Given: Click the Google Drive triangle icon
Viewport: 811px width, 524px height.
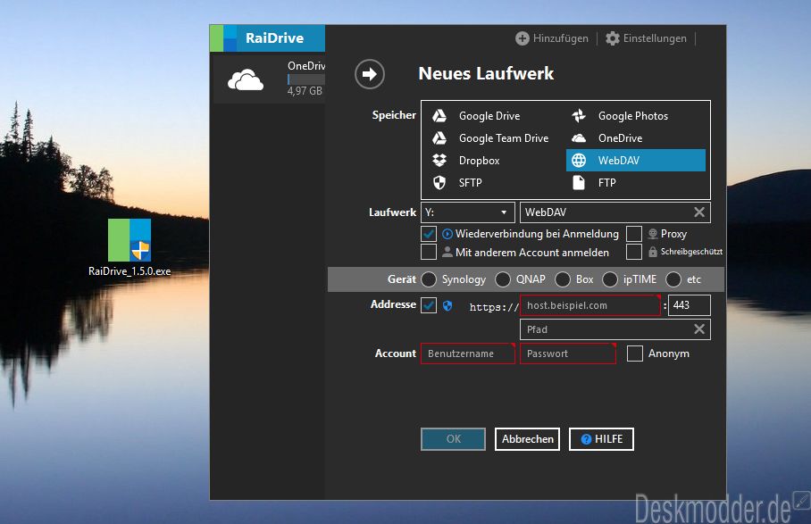Looking at the screenshot, I should (439, 116).
